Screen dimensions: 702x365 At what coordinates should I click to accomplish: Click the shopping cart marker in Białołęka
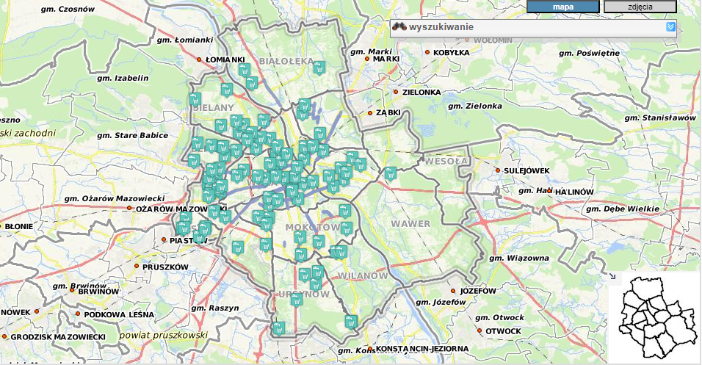319,68
